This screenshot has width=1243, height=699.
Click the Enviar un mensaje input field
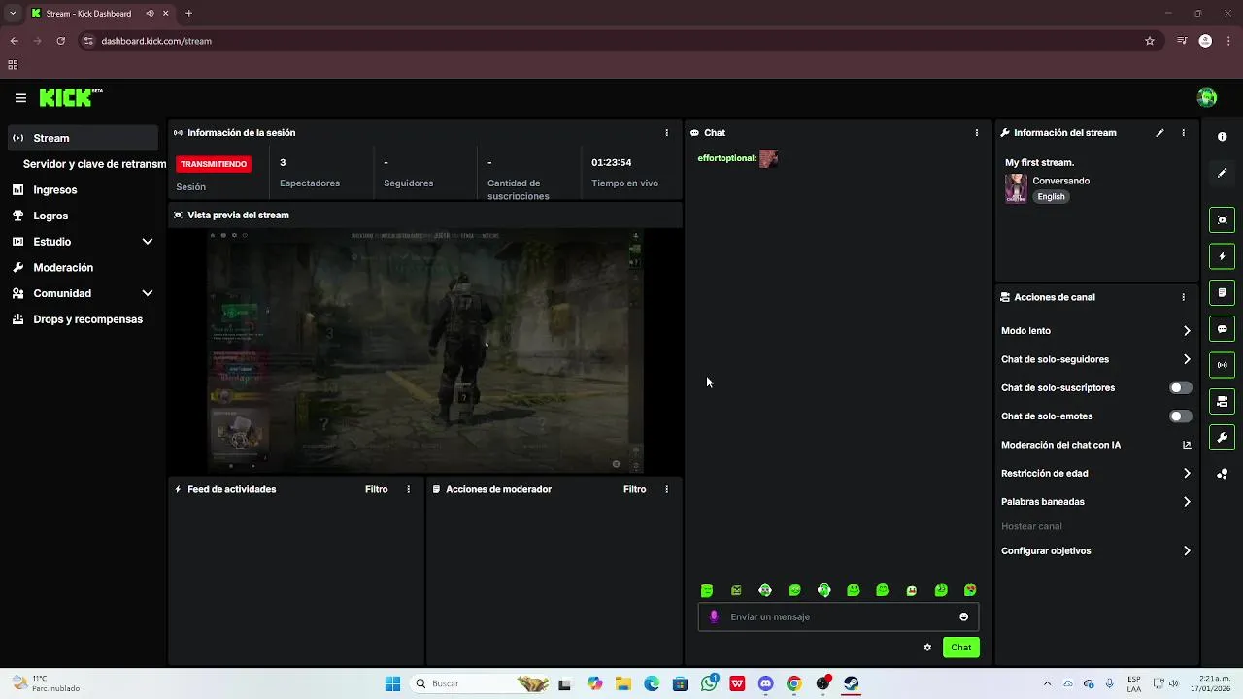(x=838, y=616)
